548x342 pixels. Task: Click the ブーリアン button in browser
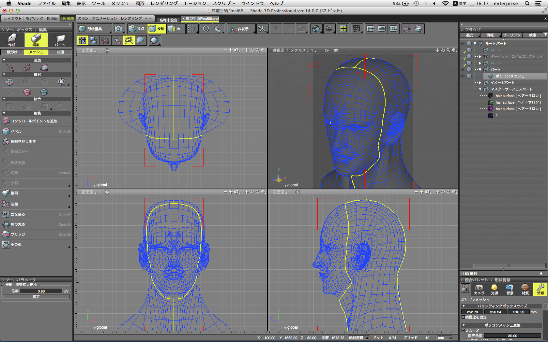(x=511, y=35)
